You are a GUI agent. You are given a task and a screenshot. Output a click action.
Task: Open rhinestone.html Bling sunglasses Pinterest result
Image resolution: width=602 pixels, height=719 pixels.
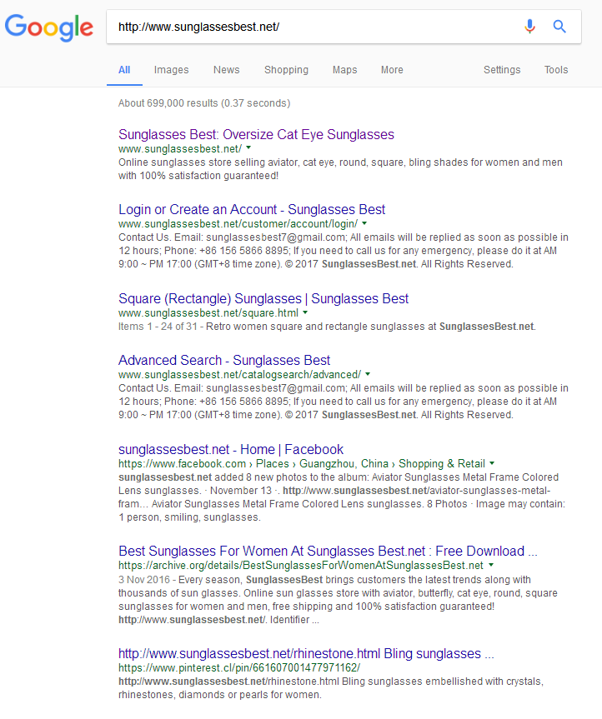[306, 653]
